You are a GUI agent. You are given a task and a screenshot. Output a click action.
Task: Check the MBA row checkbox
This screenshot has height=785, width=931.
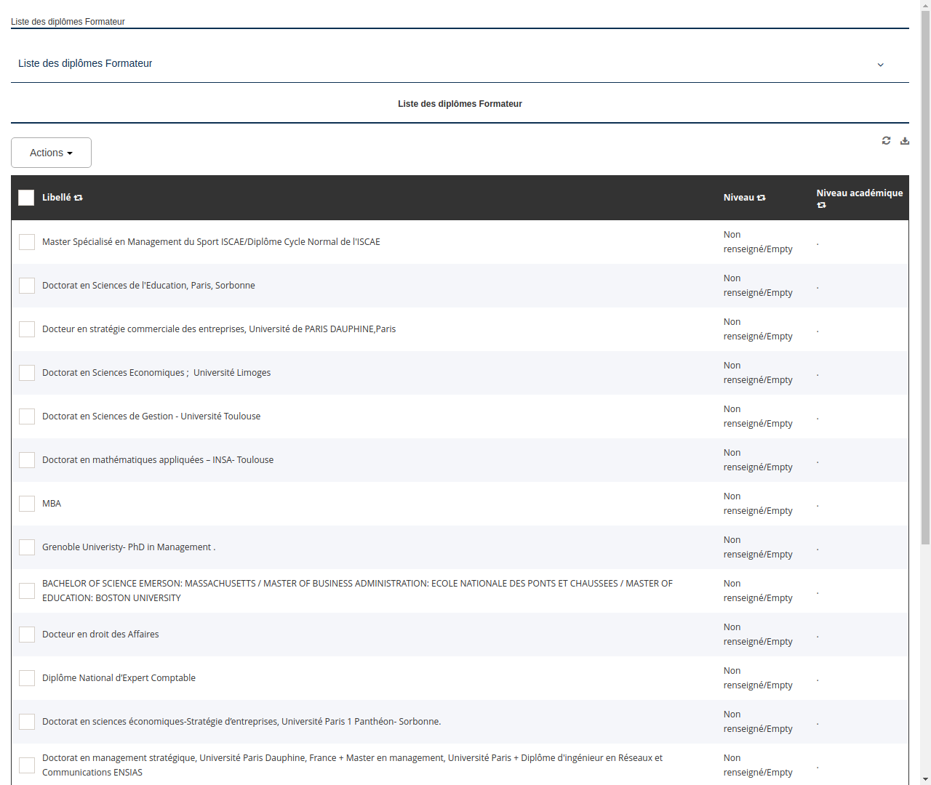click(x=27, y=503)
